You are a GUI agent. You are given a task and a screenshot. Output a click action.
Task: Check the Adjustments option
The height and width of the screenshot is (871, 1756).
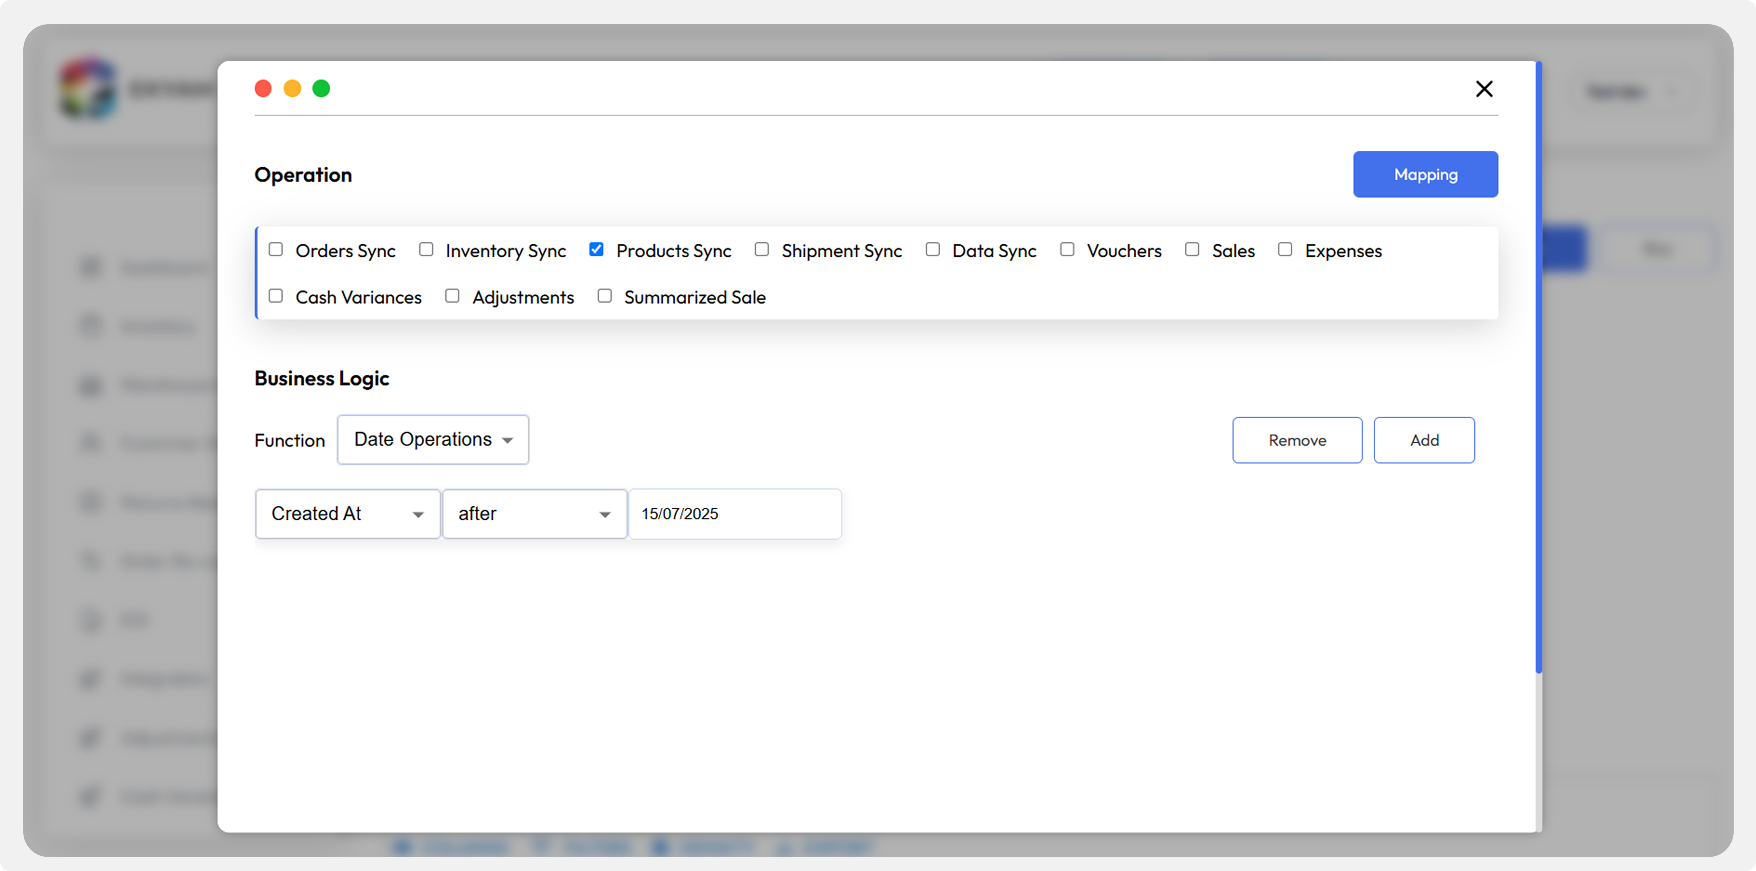click(x=452, y=296)
